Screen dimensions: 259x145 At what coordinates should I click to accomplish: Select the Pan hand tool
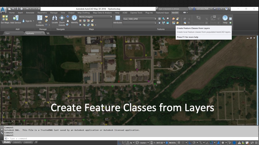(x=68, y=21)
